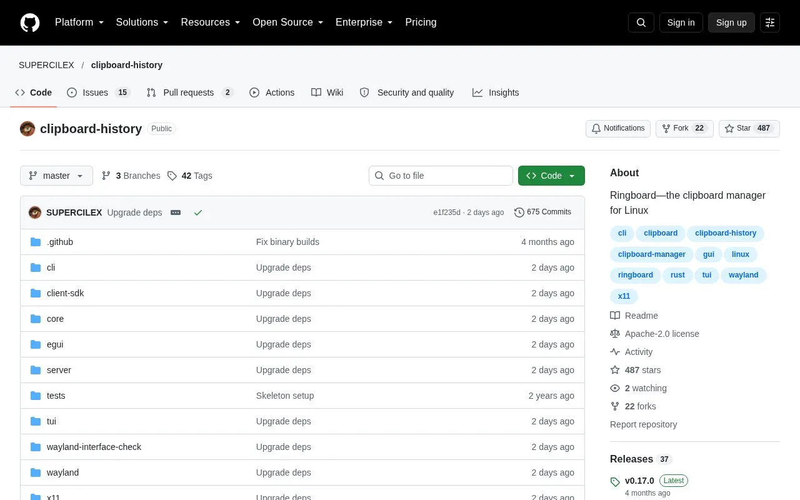Viewport: 800px width, 500px height.
Task: Open the Security and quality tab
Action: point(407,92)
